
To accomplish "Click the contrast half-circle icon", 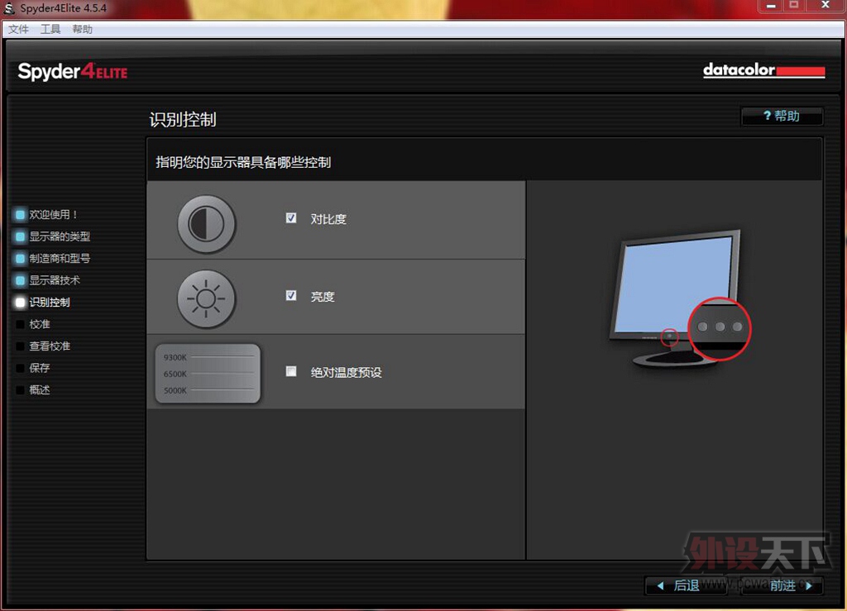I will 206,223.
